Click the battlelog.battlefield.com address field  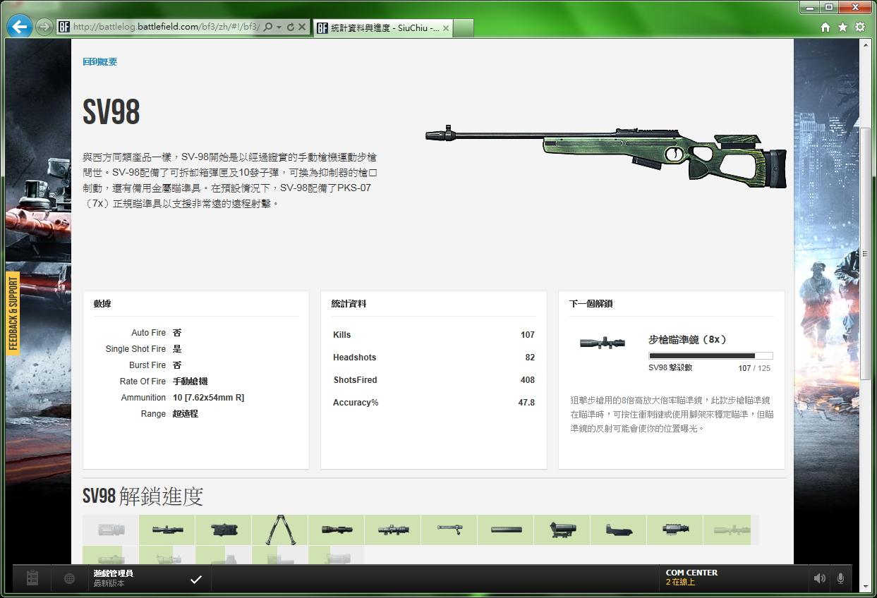coord(166,28)
